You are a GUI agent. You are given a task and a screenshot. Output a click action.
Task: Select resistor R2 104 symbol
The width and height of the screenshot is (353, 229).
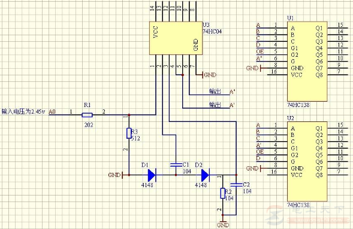tap(223, 193)
